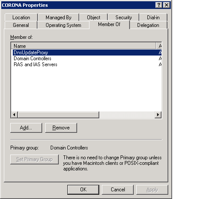Click the Add... button
This screenshot has width=213, height=199.
(26, 128)
